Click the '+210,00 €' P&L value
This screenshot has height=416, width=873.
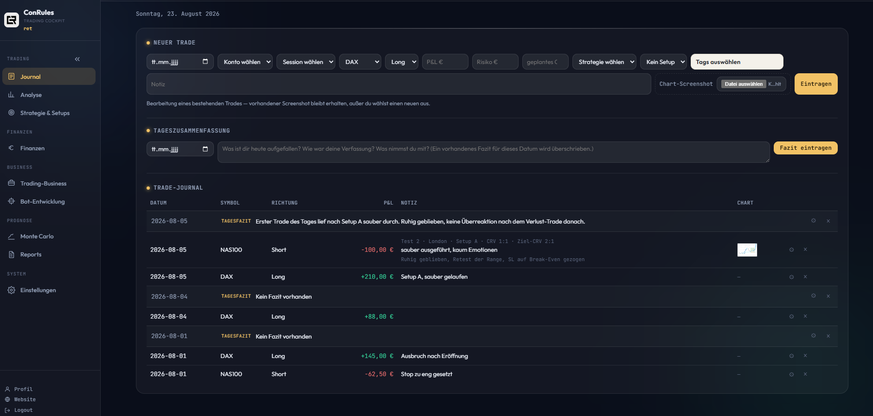377,277
